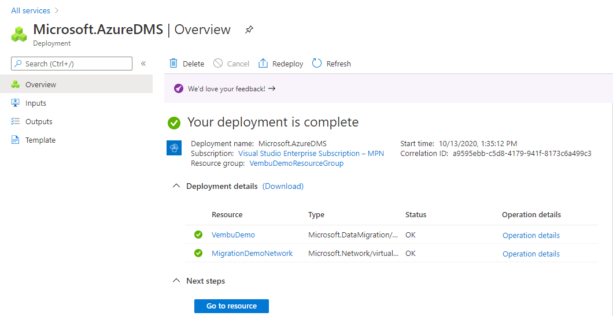Open the VembuDemoResourceGroup link
Viewport: 613px width, 316px height.
pos(296,163)
